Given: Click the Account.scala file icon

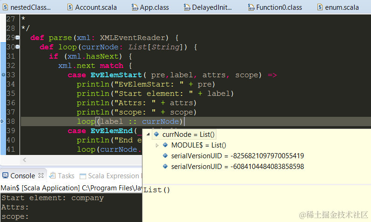Looking at the screenshot, I should point(70,7).
